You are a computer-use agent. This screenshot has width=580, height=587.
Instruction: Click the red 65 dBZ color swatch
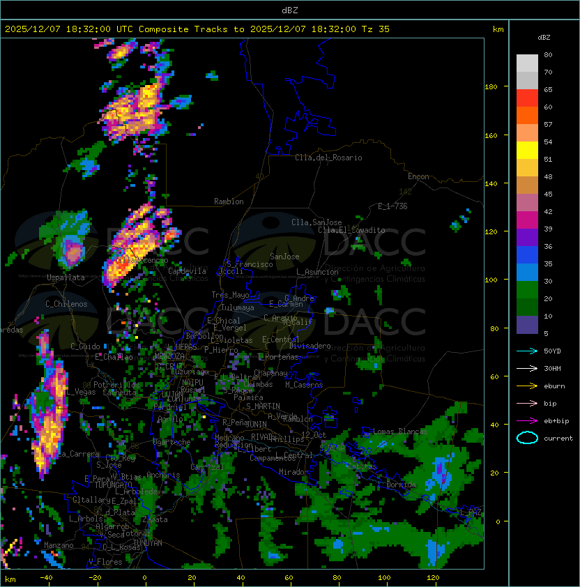point(527,98)
